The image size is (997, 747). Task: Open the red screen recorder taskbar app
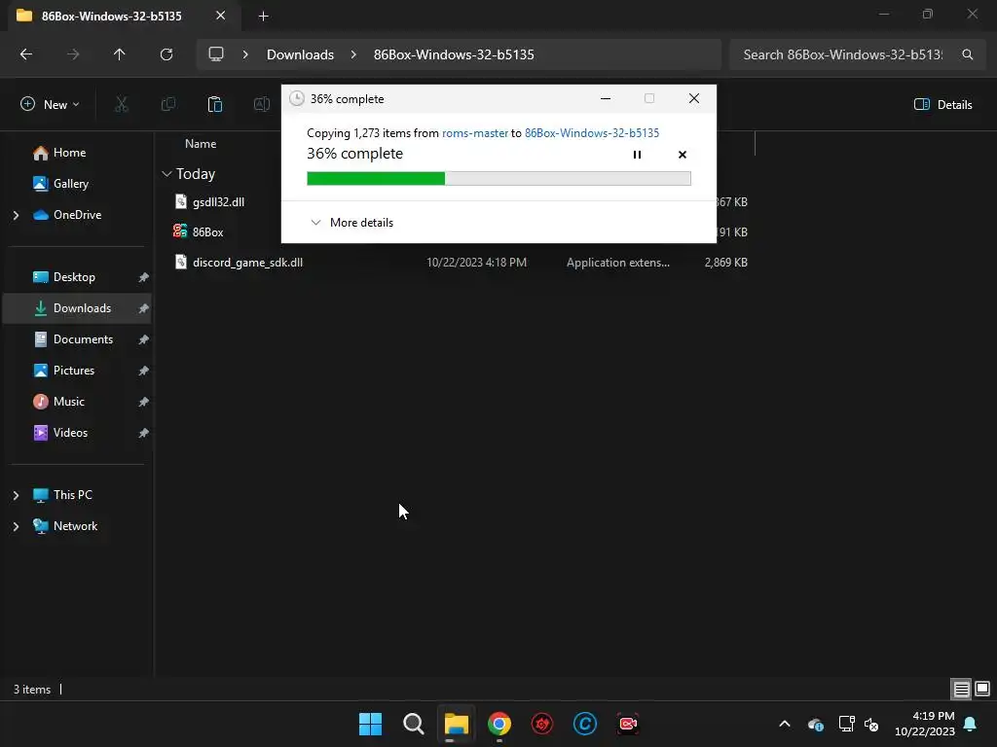pyautogui.click(x=628, y=724)
